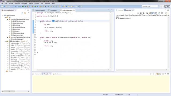Toggle Link with Selection in Javadoc view
Viewport: 171px width, 96px height.
coord(157,74)
